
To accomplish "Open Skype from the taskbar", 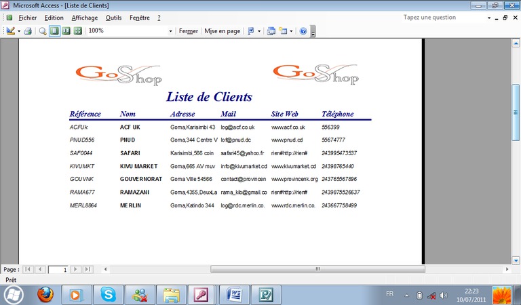I will (108, 295).
